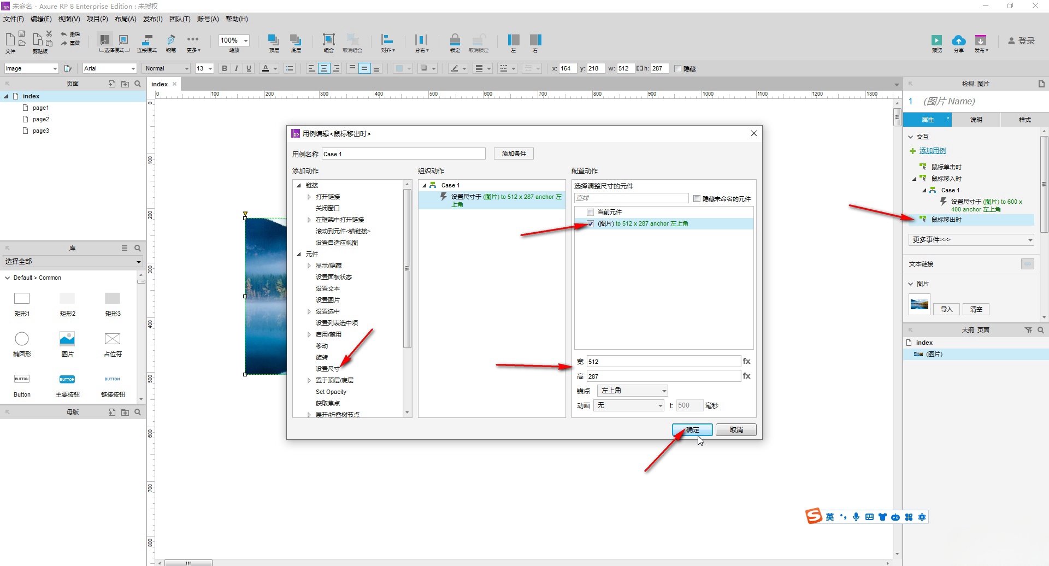1049x566 pixels.
Task: Expand the 更多事件 dropdown
Action: coord(971,239)
